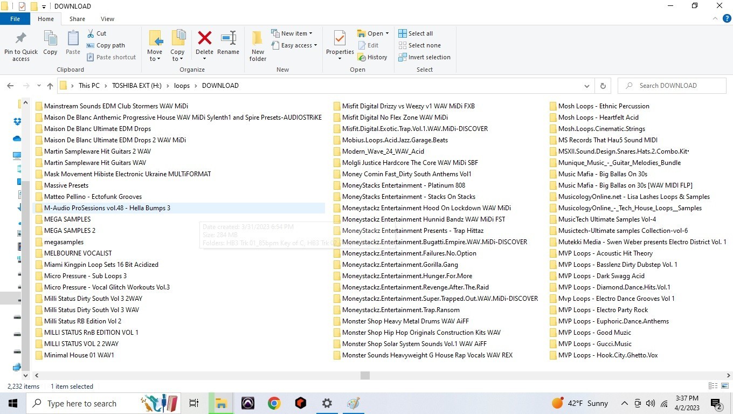This screenshot has width=733, height=414.
Task: Switch to the View ribbon tab
Action: 107,19
